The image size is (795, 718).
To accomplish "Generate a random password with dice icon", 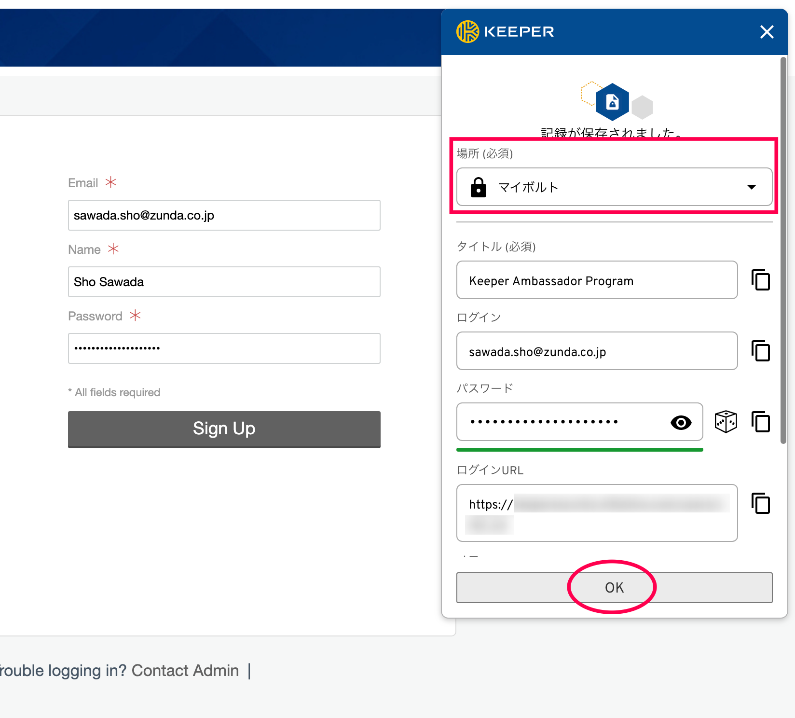I will 726,422.
